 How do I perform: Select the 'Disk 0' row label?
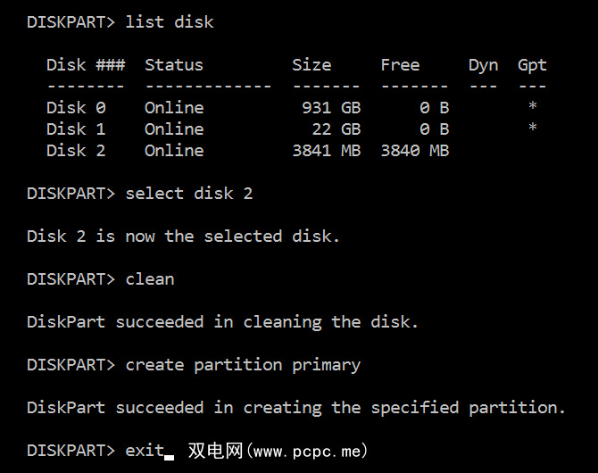76,107
